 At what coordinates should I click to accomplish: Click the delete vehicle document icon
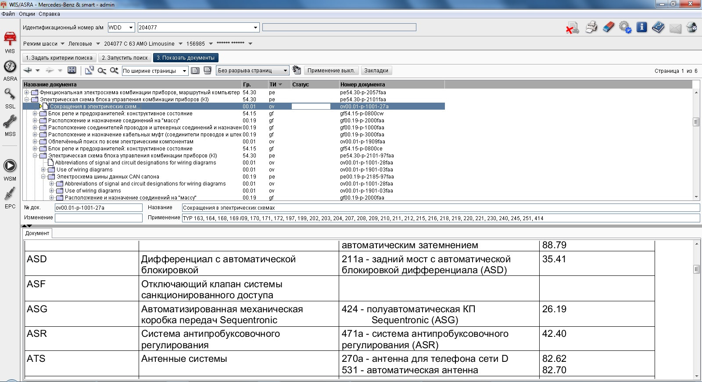pyautogui.click(x=572, y=28)
